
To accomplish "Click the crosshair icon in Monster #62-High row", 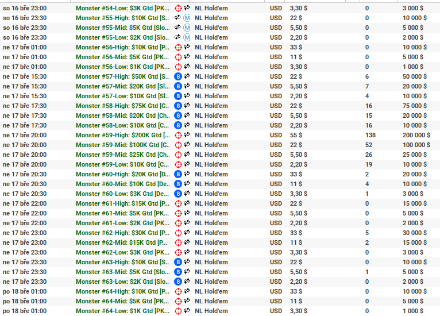I will 178,233.
